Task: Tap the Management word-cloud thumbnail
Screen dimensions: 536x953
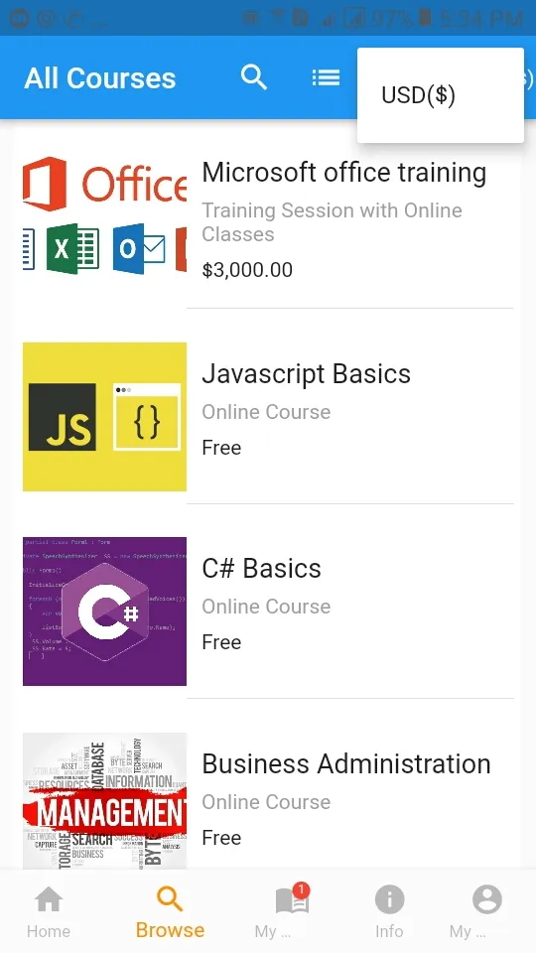Action: click(x=104, y=800)
